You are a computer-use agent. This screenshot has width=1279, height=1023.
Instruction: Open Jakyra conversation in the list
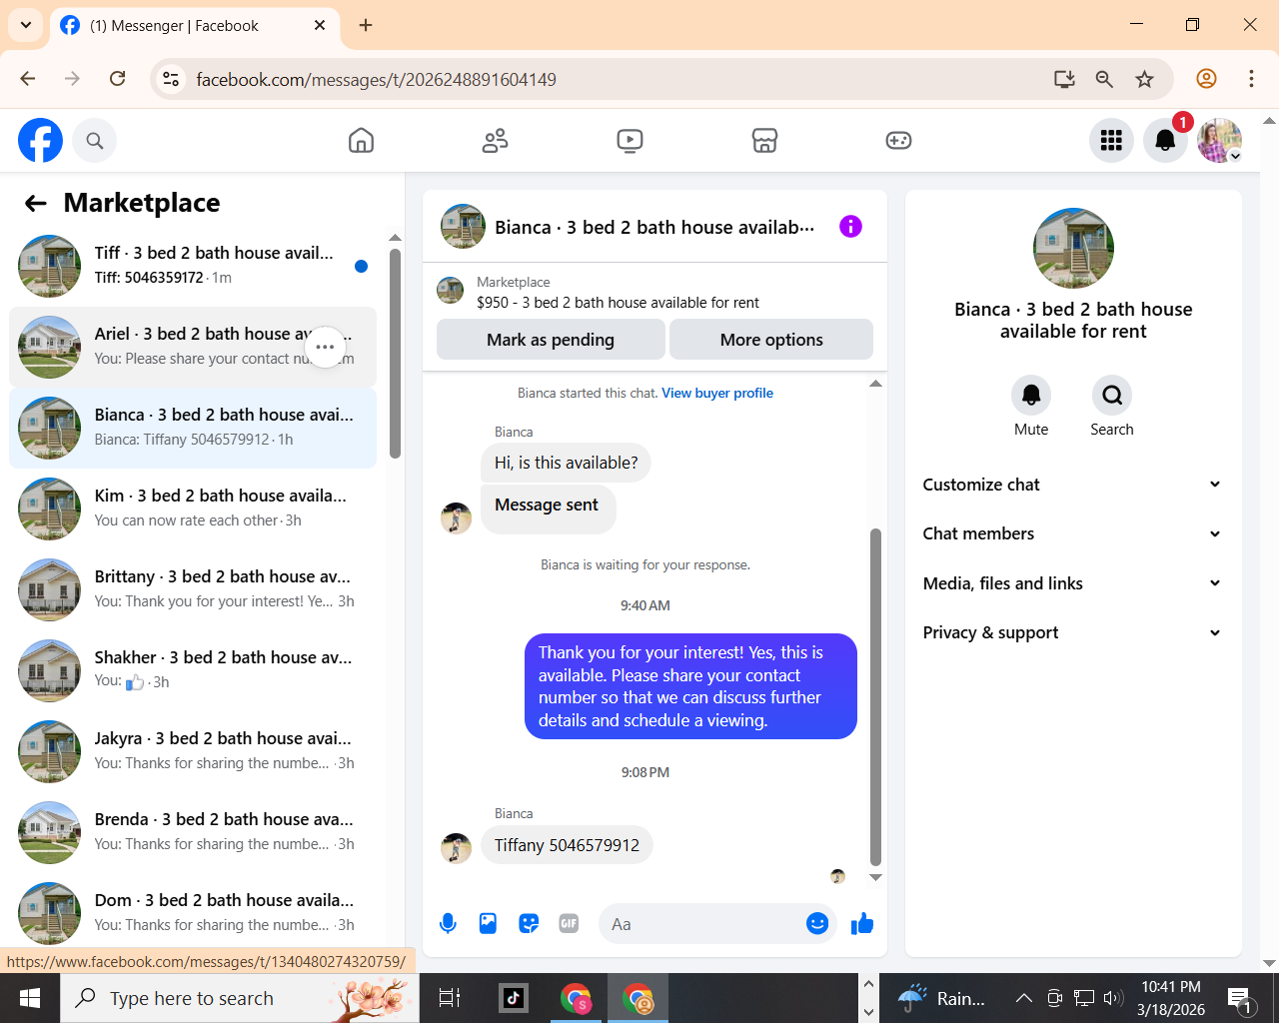point(193,751)
